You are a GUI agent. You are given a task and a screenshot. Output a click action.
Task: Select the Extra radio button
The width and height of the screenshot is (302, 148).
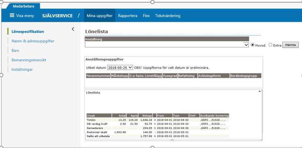tap(270, 45)
